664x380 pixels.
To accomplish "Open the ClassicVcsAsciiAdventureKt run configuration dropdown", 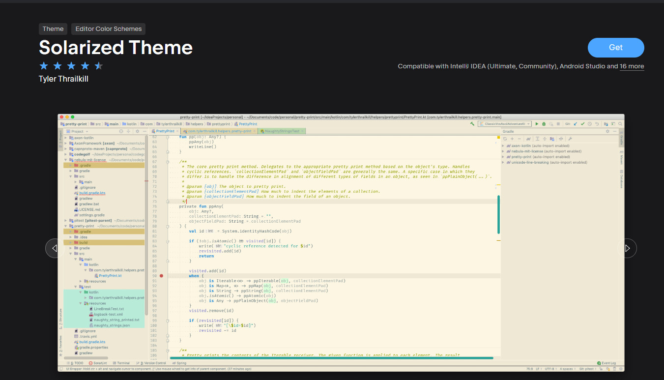I will point(505,124).
